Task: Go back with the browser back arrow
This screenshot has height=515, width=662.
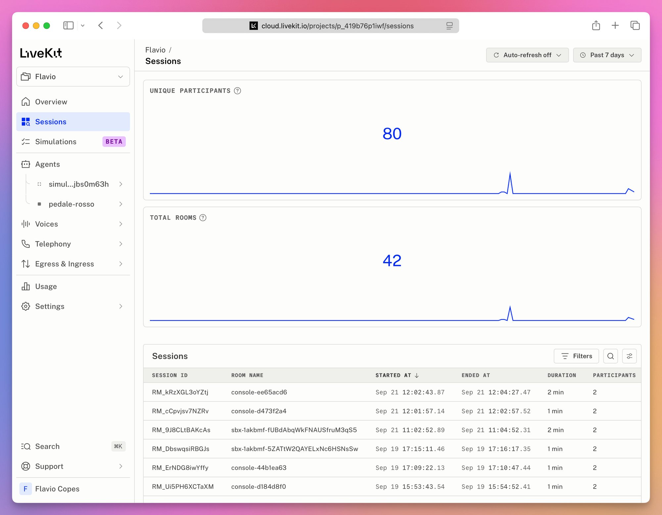Action: (x=101, y=26)
